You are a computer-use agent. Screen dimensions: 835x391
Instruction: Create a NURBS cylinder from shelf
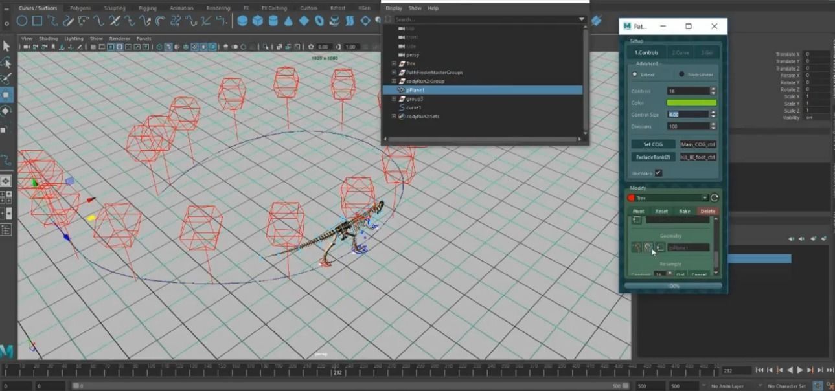[x=273, y=21]
